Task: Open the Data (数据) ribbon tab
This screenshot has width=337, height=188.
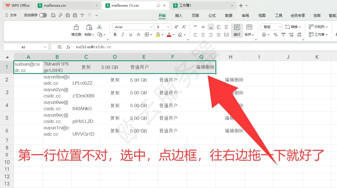Action: (229, 16)
